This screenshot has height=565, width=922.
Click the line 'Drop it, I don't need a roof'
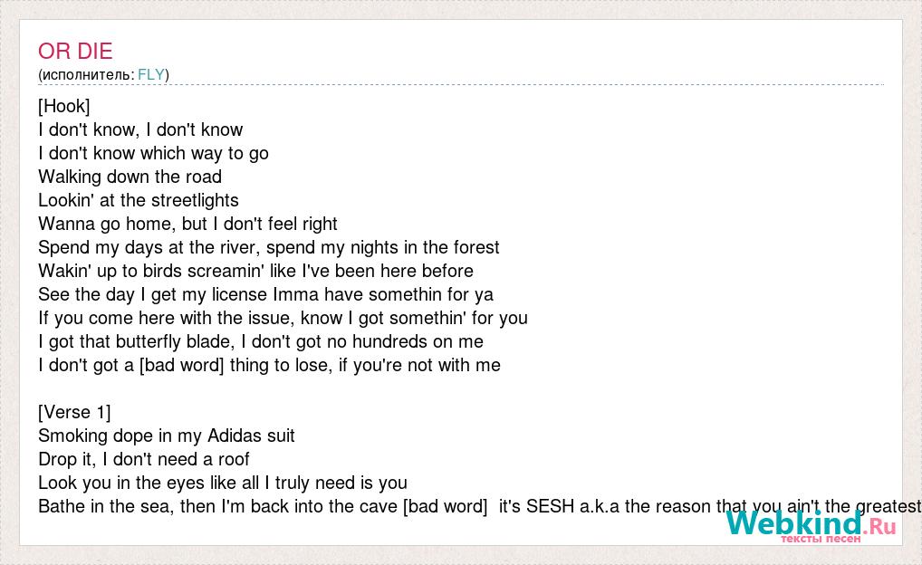[x=144, y=459]
